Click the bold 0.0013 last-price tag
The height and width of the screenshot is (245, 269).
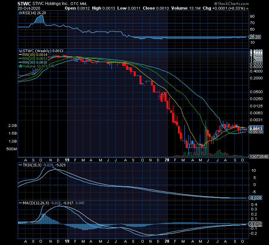[256, 129]
